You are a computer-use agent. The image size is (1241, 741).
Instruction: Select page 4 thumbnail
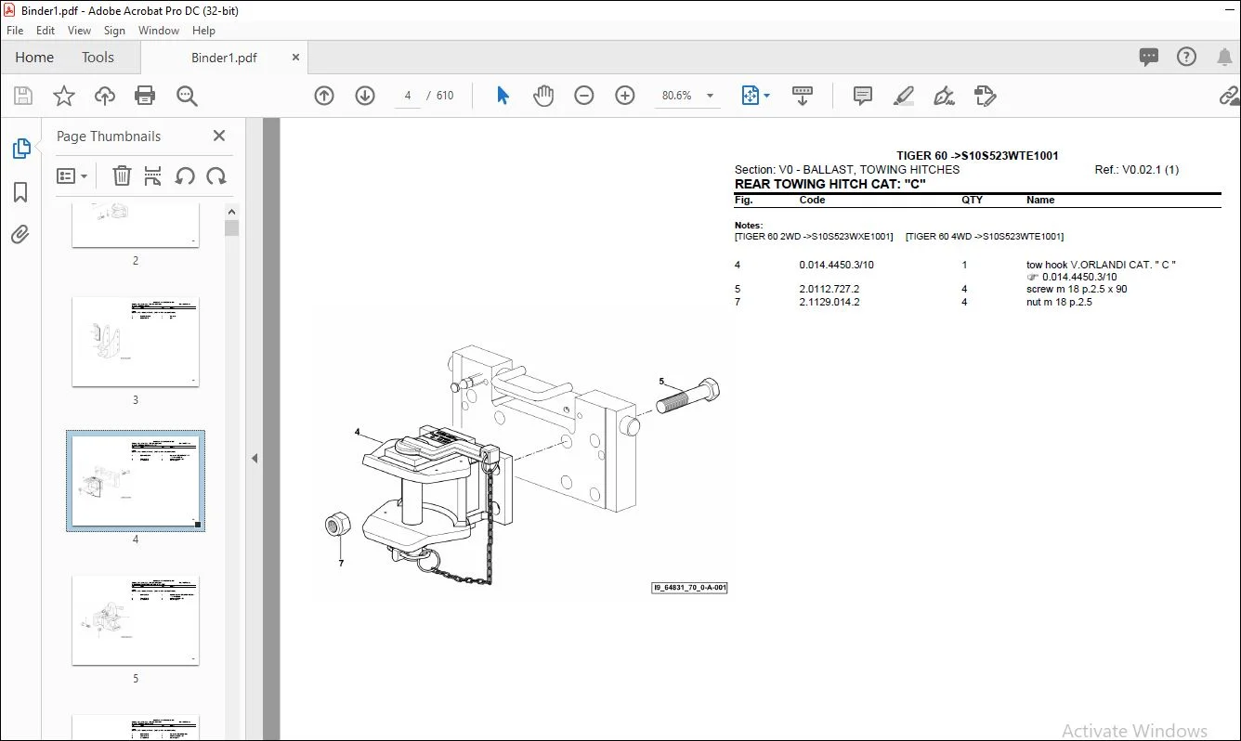point(136,481)
